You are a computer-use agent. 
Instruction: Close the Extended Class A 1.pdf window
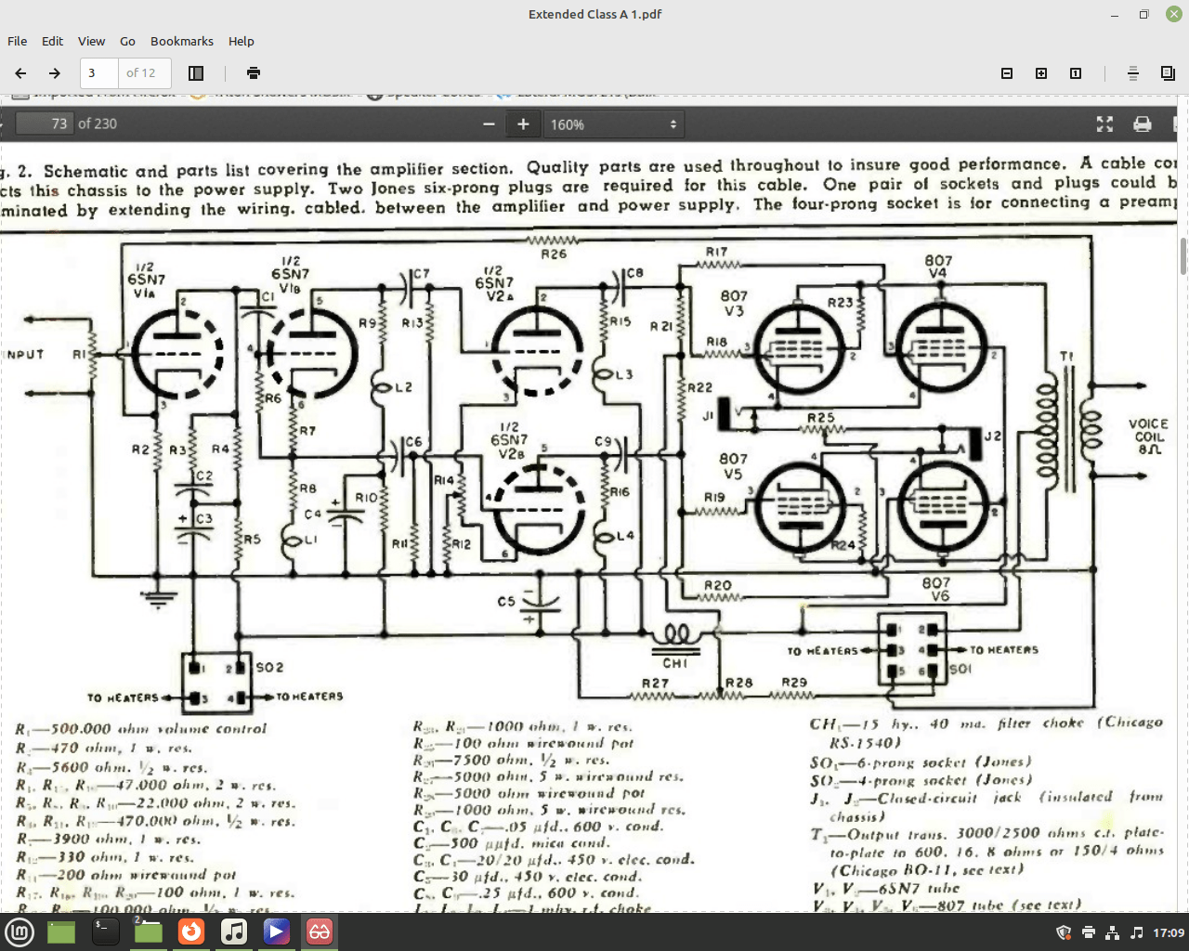[x=1174, y=14]
